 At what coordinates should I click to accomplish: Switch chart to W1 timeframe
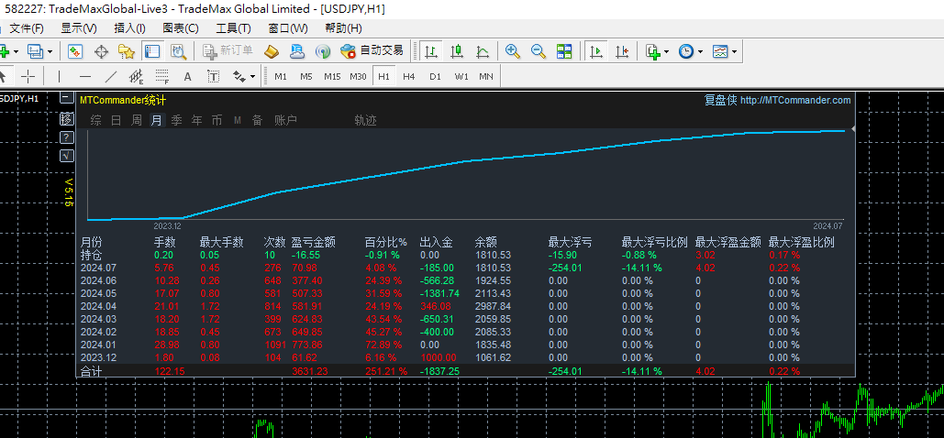coord(461,76)
